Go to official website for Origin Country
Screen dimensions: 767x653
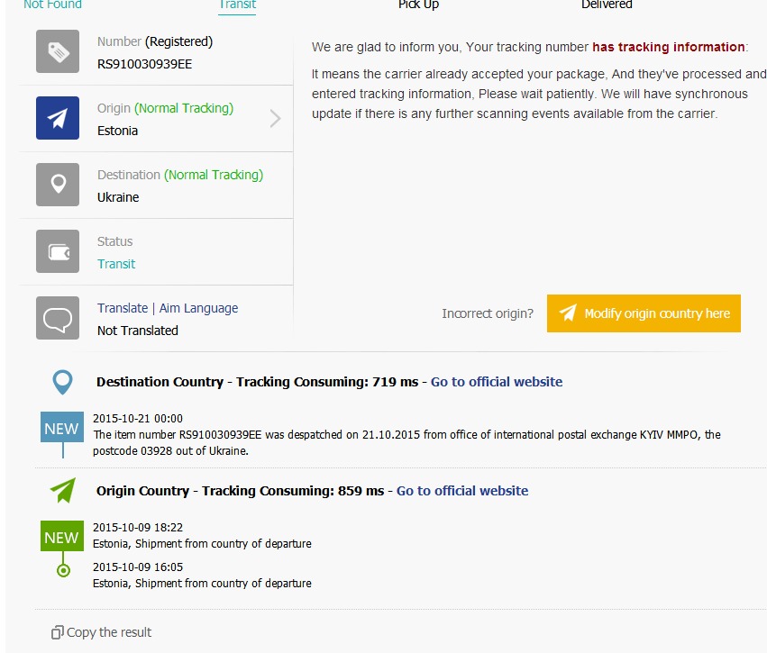462,491
